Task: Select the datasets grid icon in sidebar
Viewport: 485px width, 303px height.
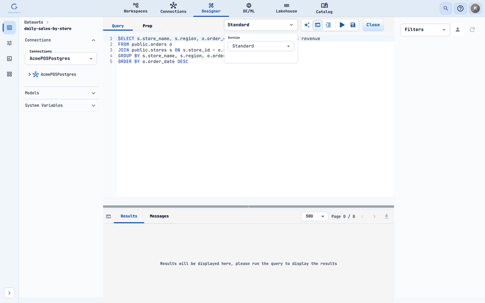Action: coord(9,27)
